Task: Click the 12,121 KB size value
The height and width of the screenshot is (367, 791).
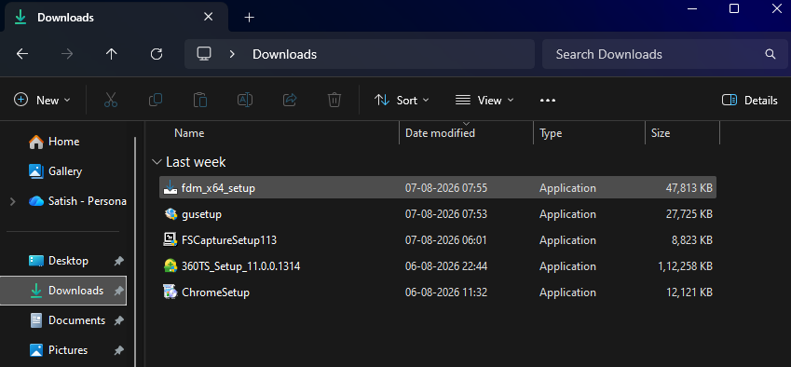Action: pyautogui.click(x=689, y=292)
